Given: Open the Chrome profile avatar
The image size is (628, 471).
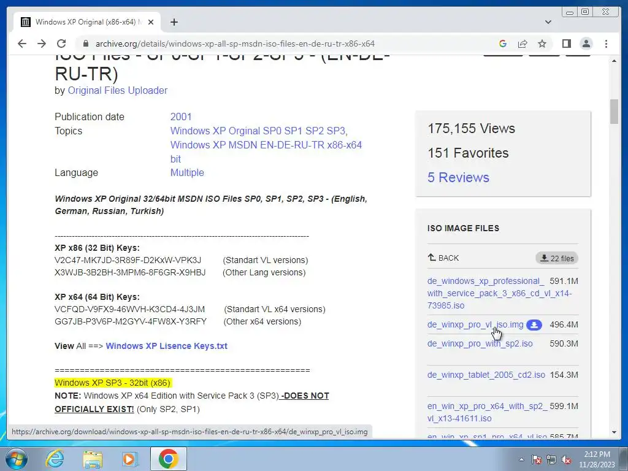Looking at the screenshot, I should click(x=586, y=44).
